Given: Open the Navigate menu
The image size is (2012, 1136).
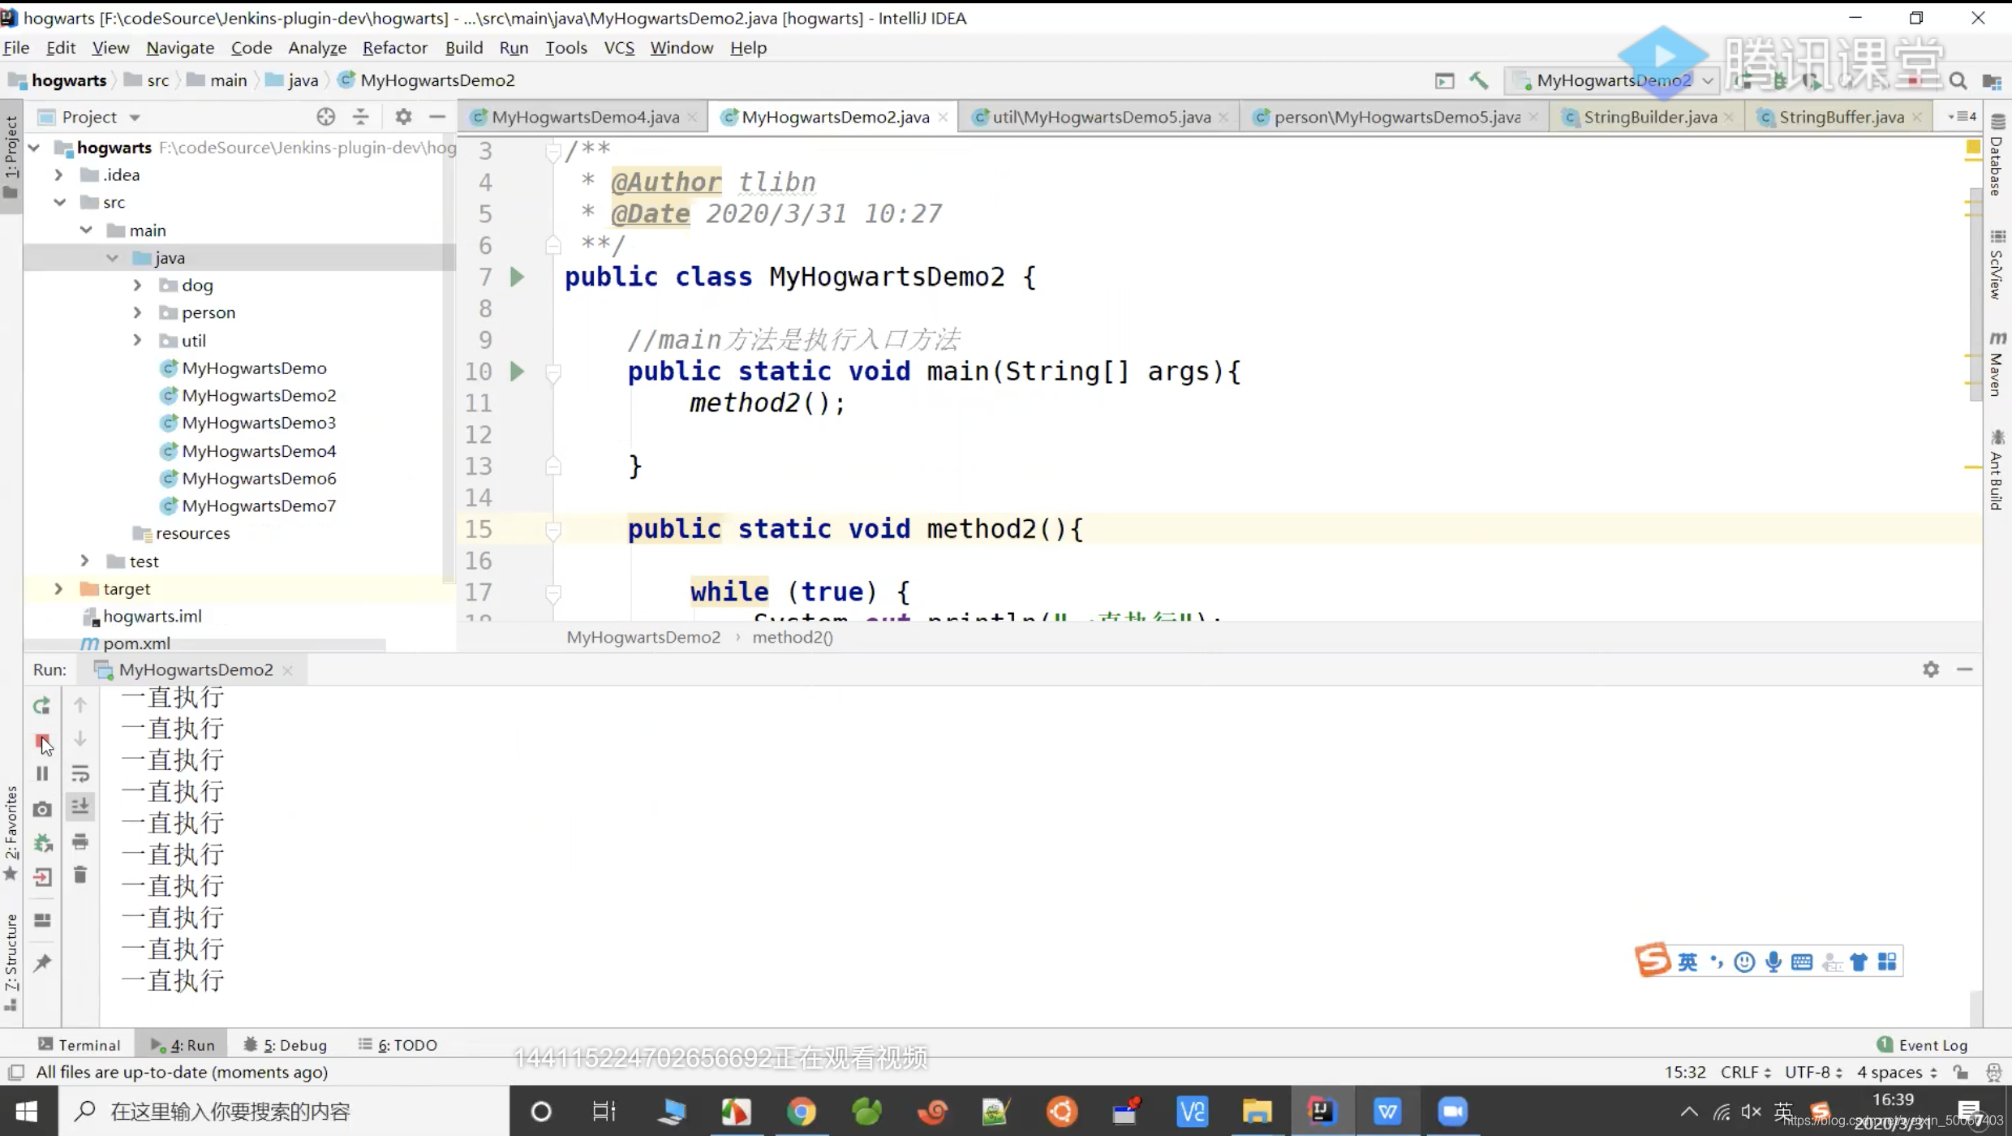Looking at the screenshot, I should tap(179, 47).
